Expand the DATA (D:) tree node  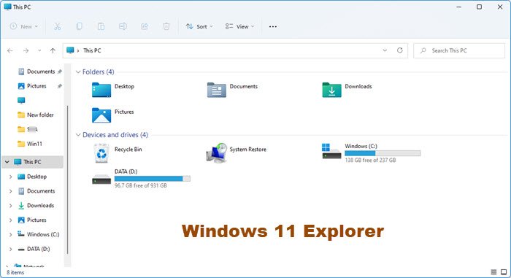10,249
